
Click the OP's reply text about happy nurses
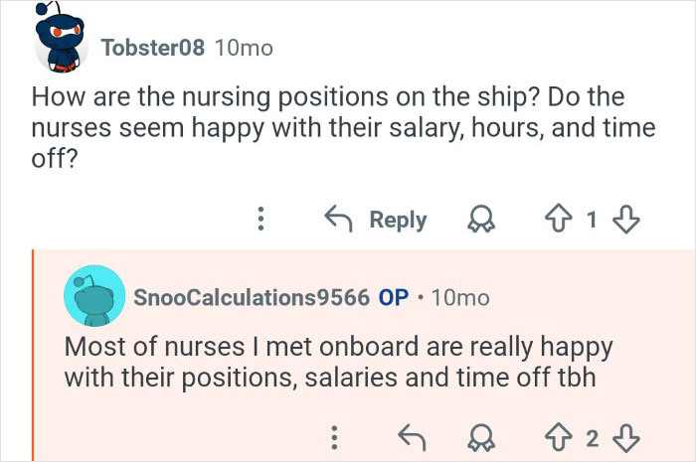[x=338, y=363]
